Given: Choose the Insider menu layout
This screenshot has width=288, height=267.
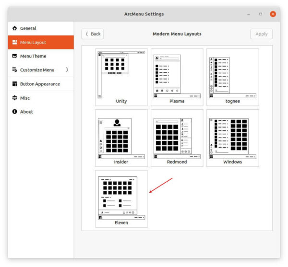Looking at the screenshot, I should 121,138.
